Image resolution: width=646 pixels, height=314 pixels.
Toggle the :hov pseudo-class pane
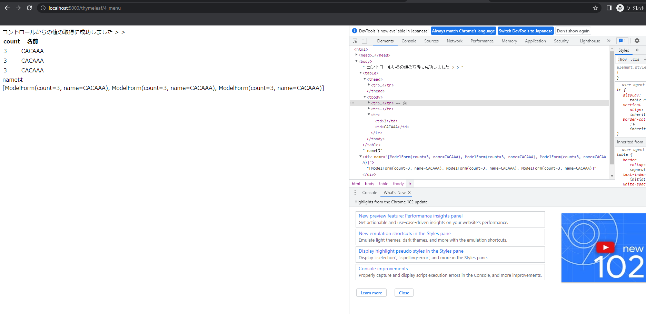tap(623, 59)
